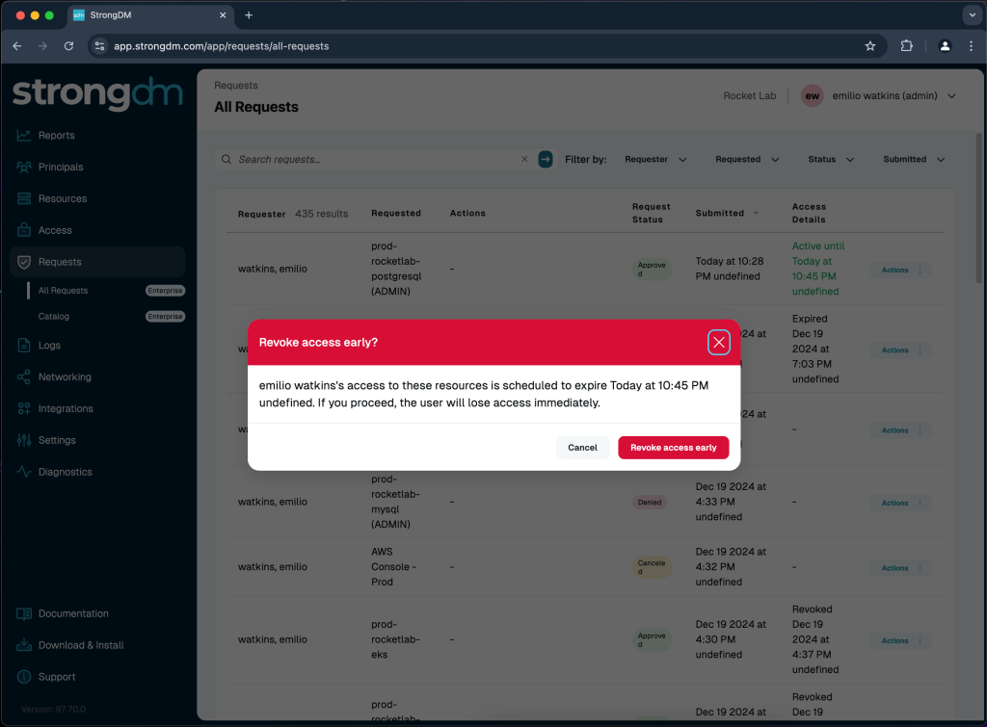Open the tab search dropdown

[x=972, y=15]
